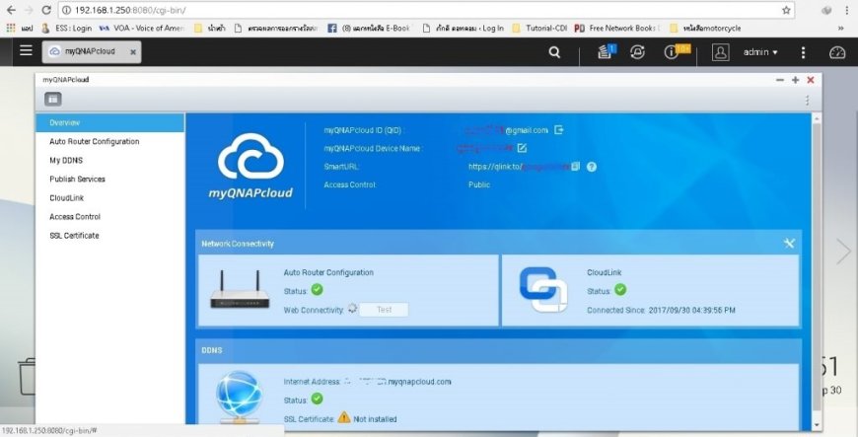This screenshot has width=858, height=437.
Task: Click the Auto Router Configuration status check icon
Action: point(317,290)
